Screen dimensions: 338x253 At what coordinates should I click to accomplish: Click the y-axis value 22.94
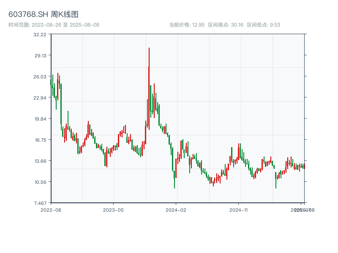click(40, 98)
